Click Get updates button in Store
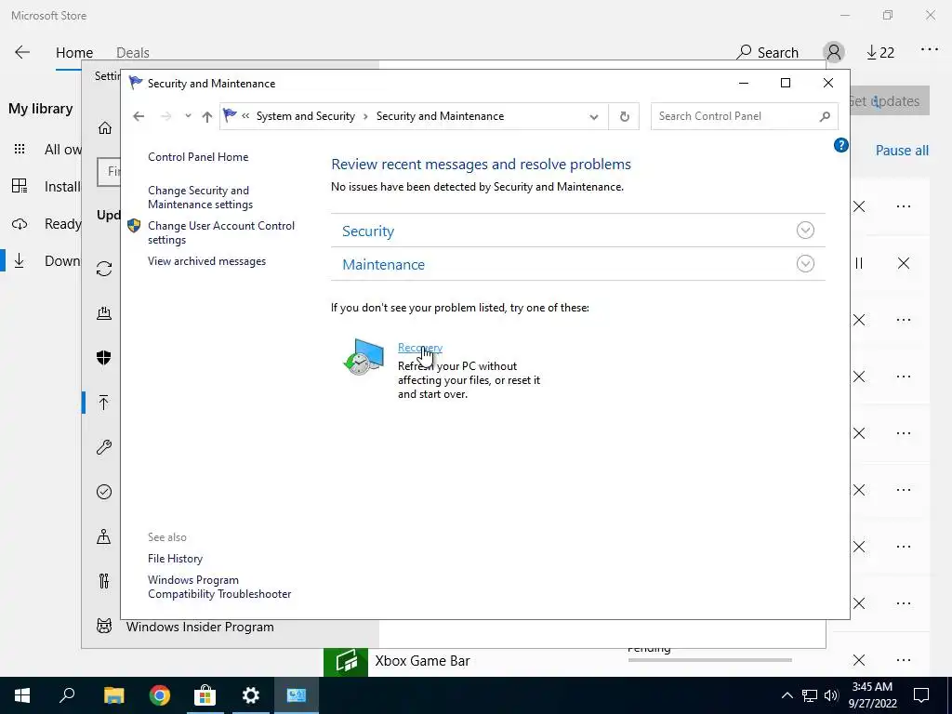The width and height of the screenshot is (952, 714). (x=890, y=100)
